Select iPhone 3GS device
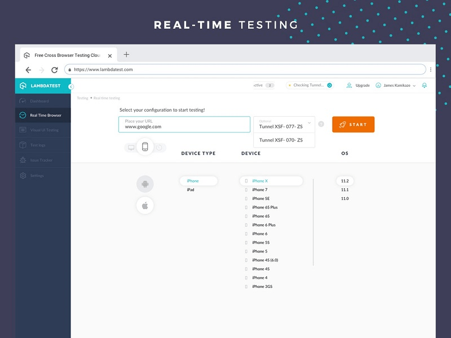The image size is (451, 338). pos(262,287)
